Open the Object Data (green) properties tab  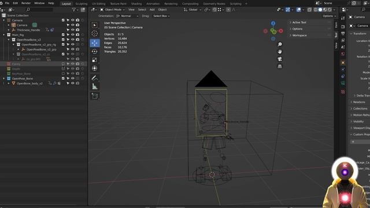(343, 83)
